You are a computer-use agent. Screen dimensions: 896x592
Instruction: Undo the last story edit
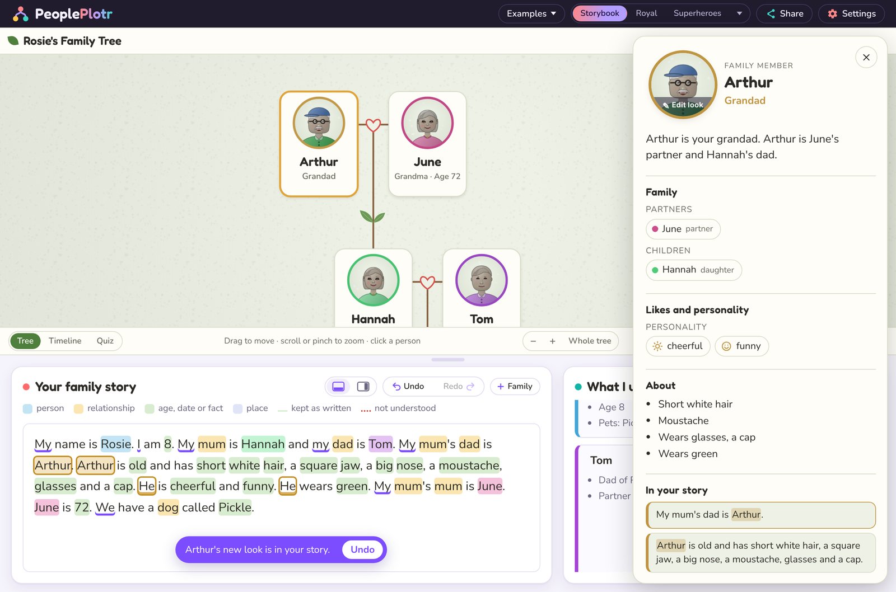pos(408,387)
